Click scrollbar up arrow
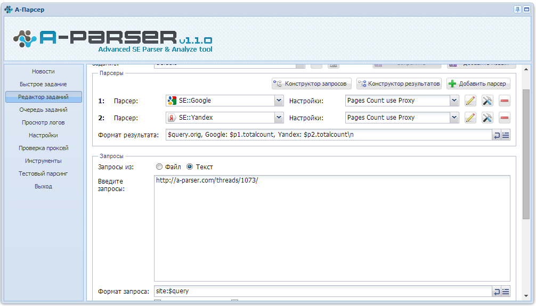 point(526,69)
